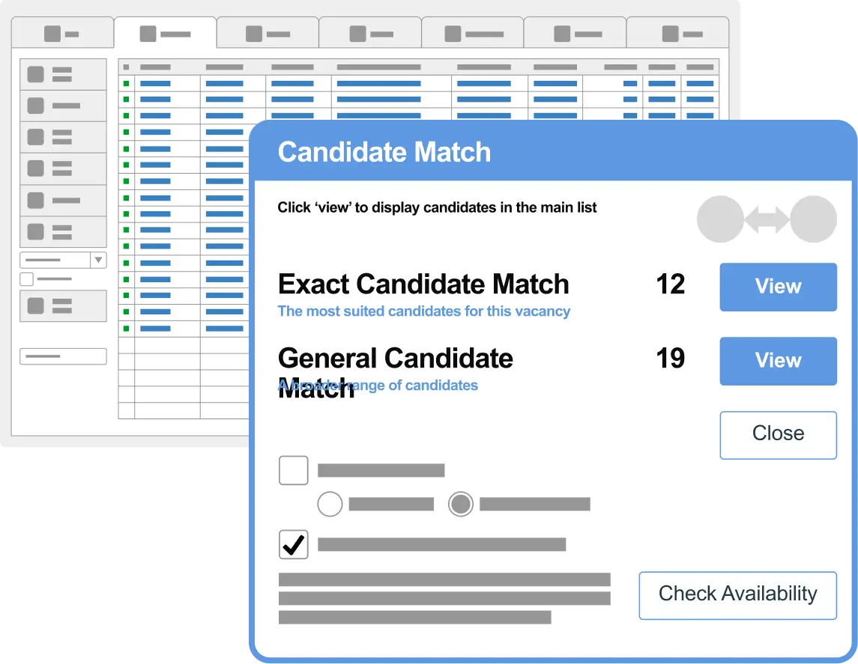Open the third tab in tab bar
This screenshot has height=664, width=858.
(x=268, y=34)
